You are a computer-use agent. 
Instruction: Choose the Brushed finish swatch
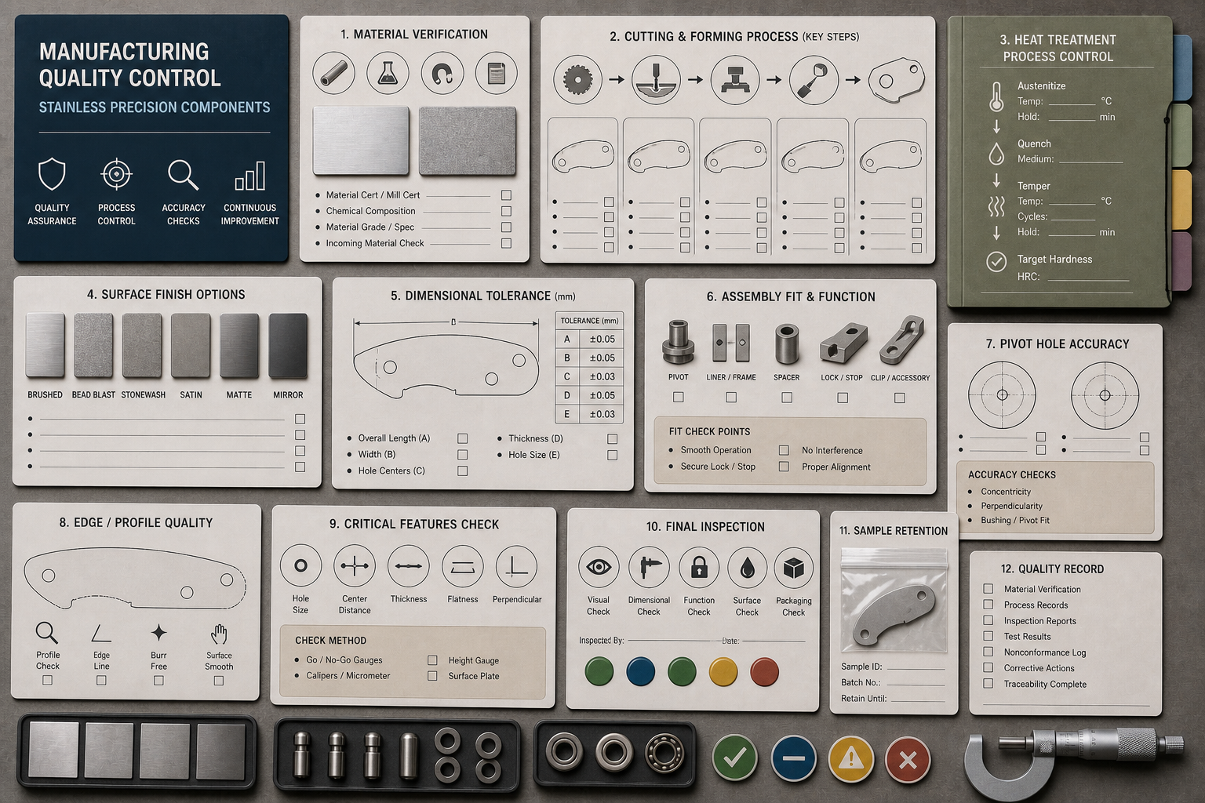click(x=46, y=347)
